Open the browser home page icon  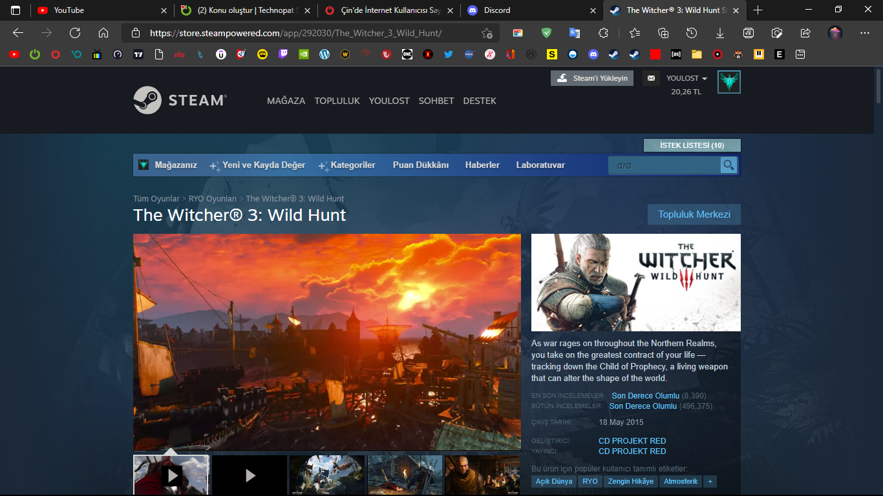pyautogui.click(x=103, y=33)
